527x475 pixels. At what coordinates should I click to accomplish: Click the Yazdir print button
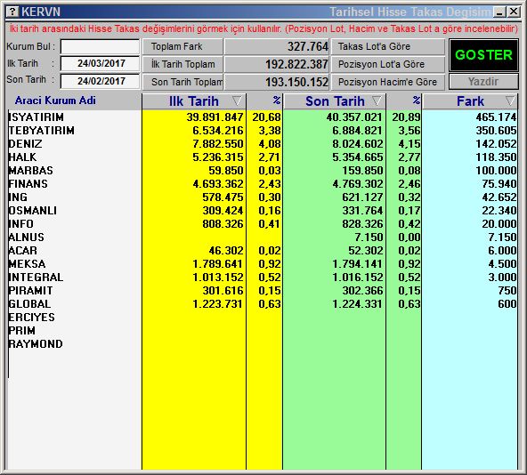point(483,82)
